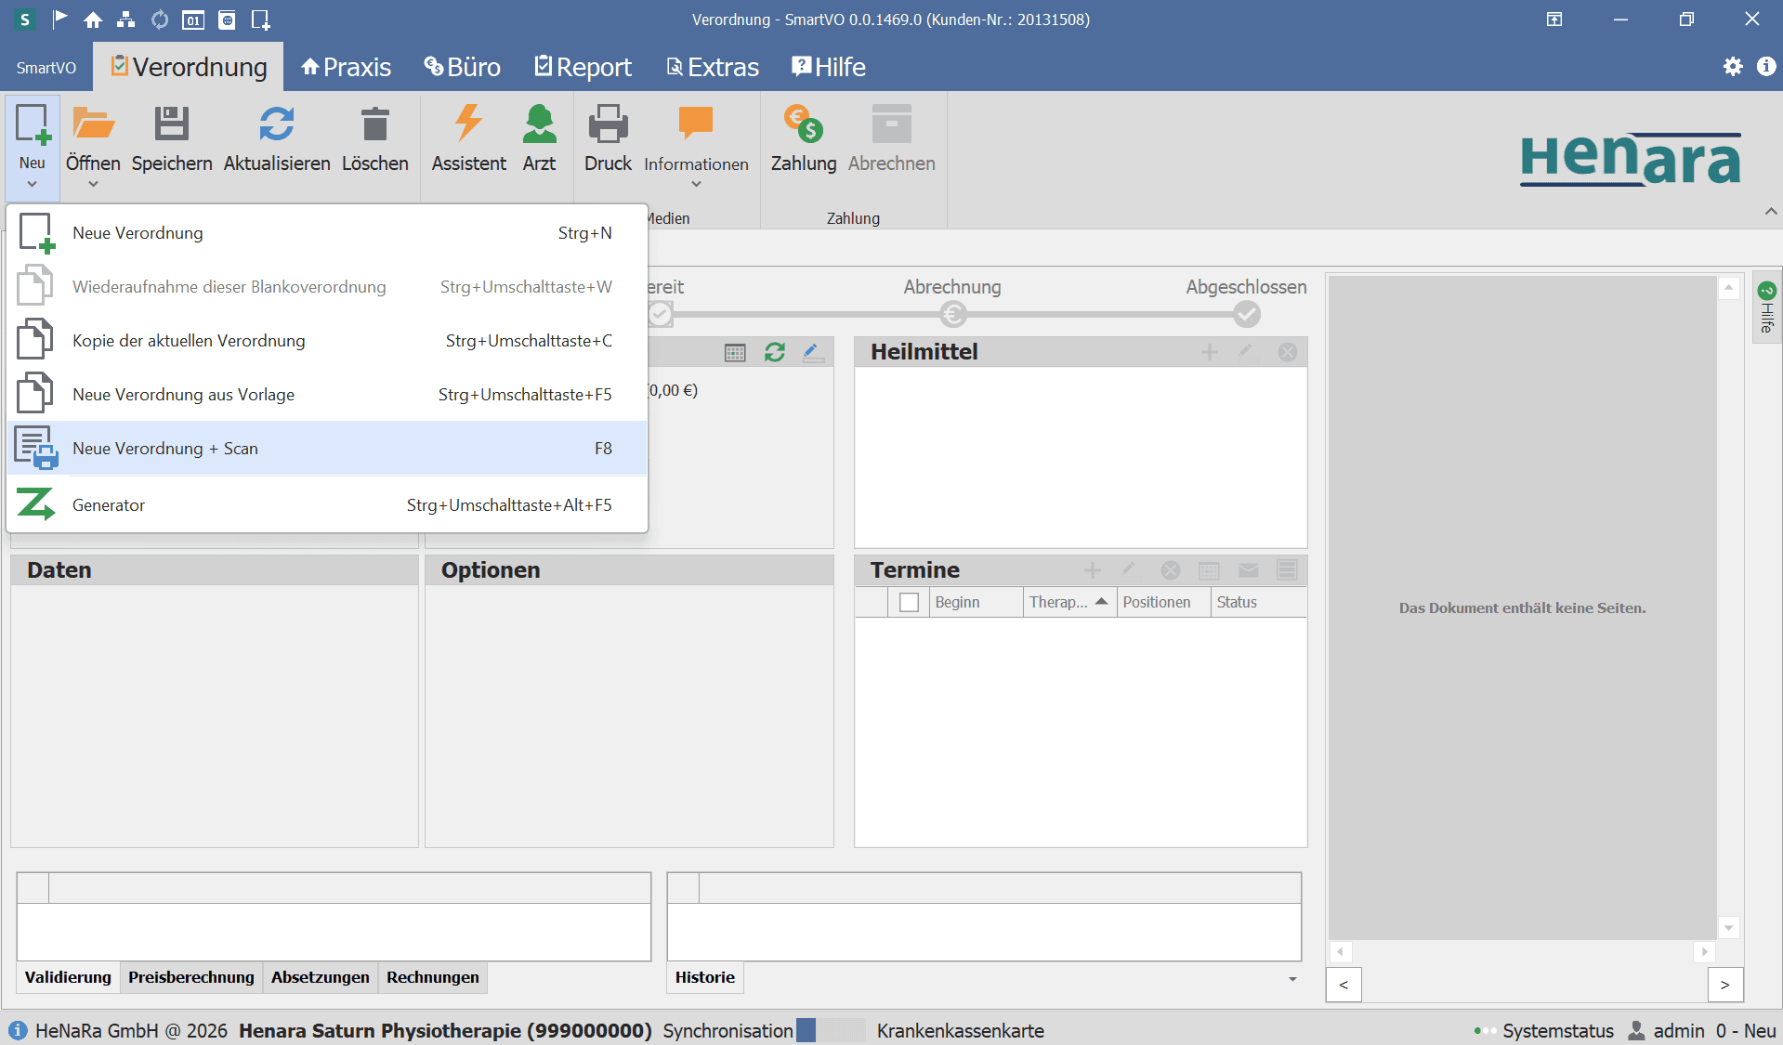Expand the Öffnen dropdown chevron
The height and width of the screenshot is (1045, 1783).
click(93, 184)
